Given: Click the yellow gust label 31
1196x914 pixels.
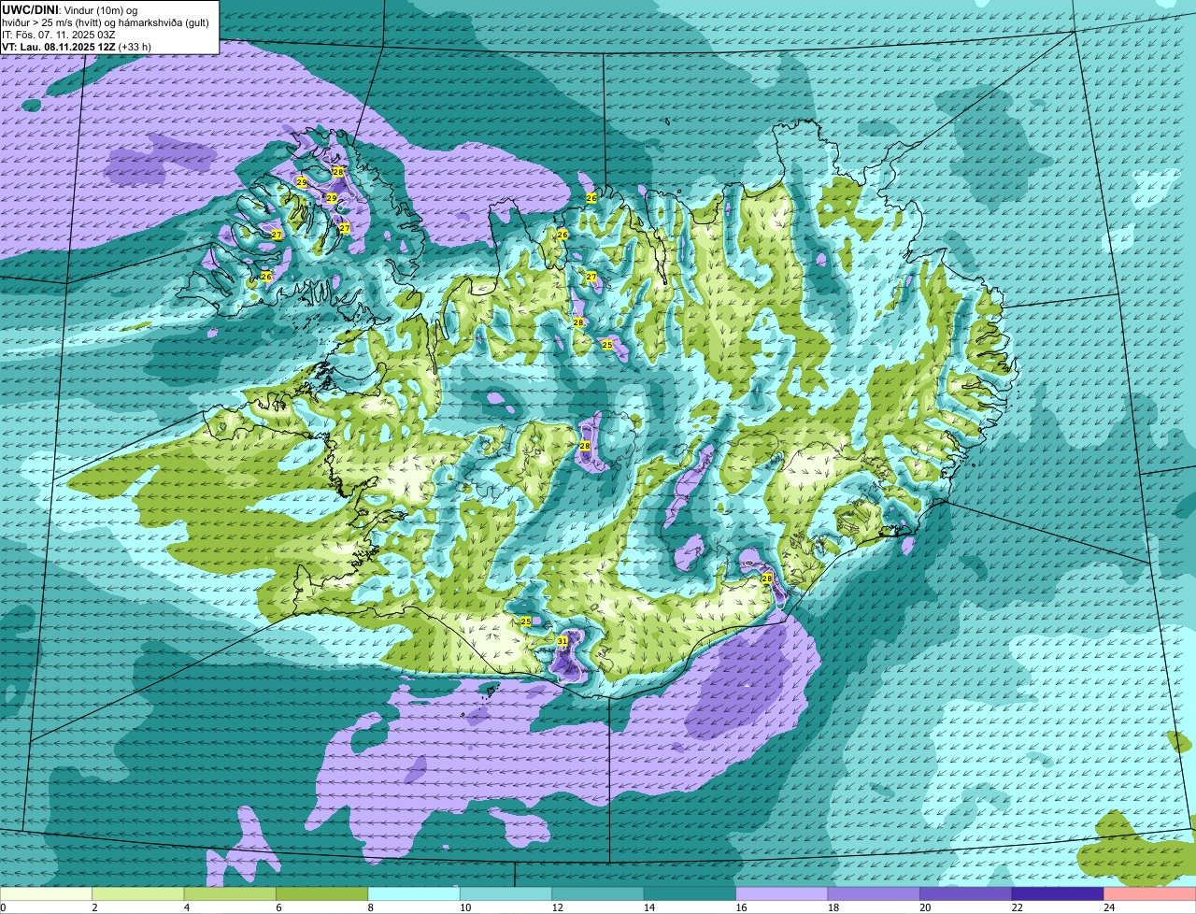Looking at the screenshot, I should coord(562,641).
